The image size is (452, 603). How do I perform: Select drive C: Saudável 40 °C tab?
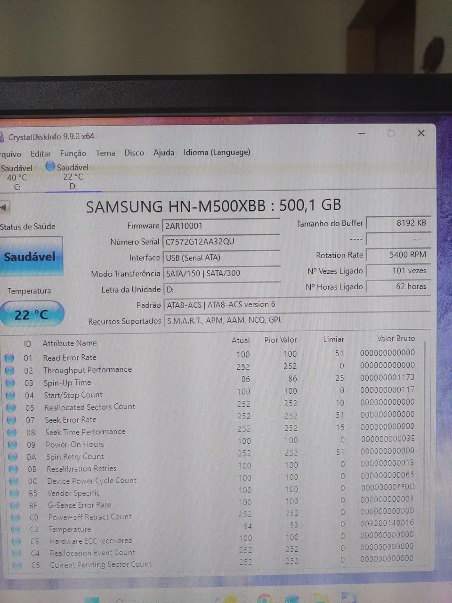pos(17,178)
